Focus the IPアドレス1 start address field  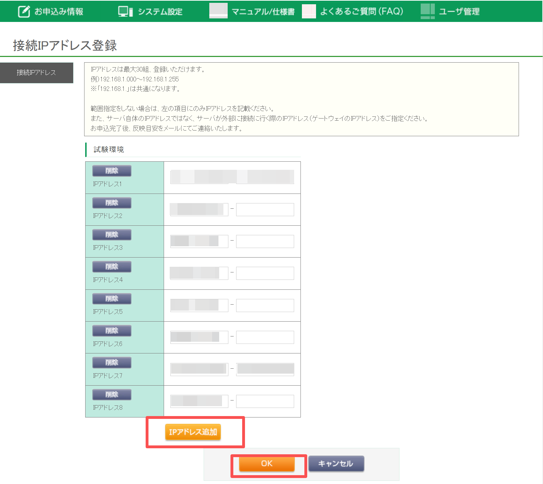click(x=199, y=177)
